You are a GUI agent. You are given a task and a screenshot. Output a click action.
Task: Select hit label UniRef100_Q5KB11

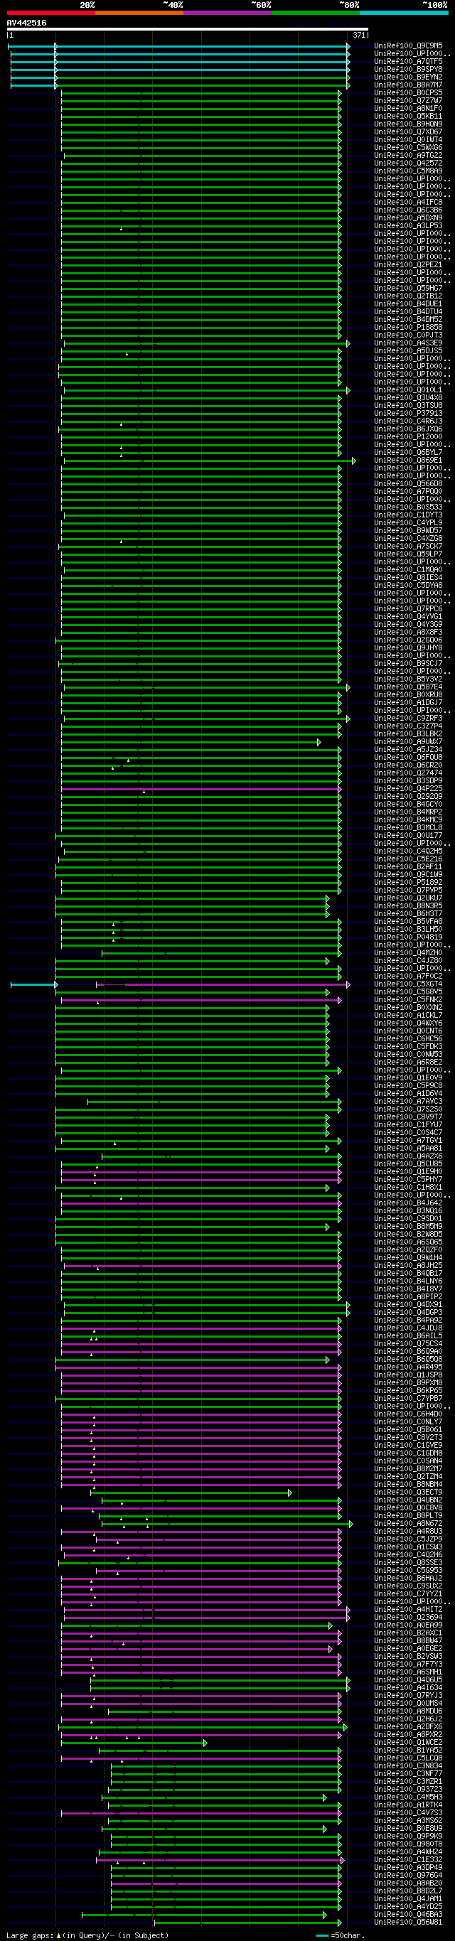click(408, 116)
